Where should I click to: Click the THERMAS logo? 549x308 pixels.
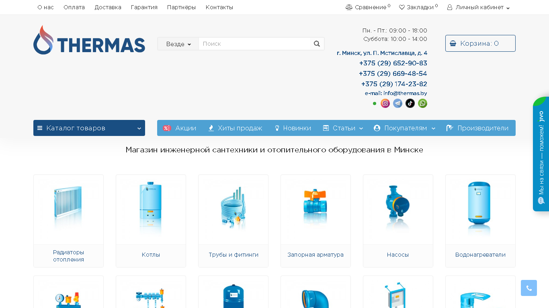click(x=89, y=40)
